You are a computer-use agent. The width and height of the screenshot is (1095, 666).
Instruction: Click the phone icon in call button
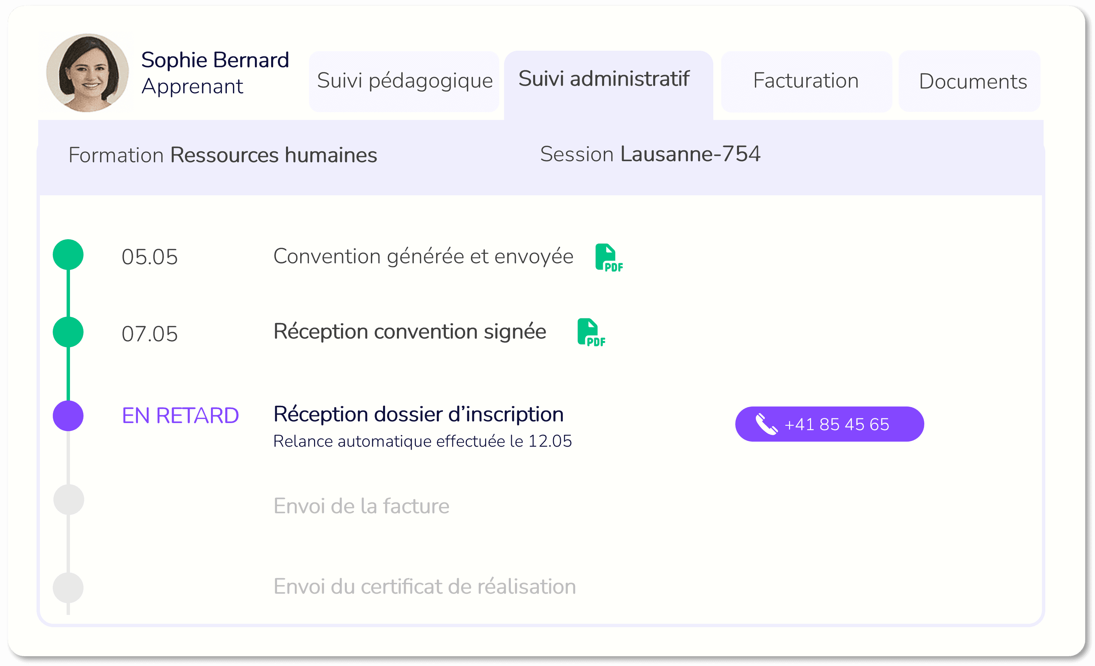point(766,424)
